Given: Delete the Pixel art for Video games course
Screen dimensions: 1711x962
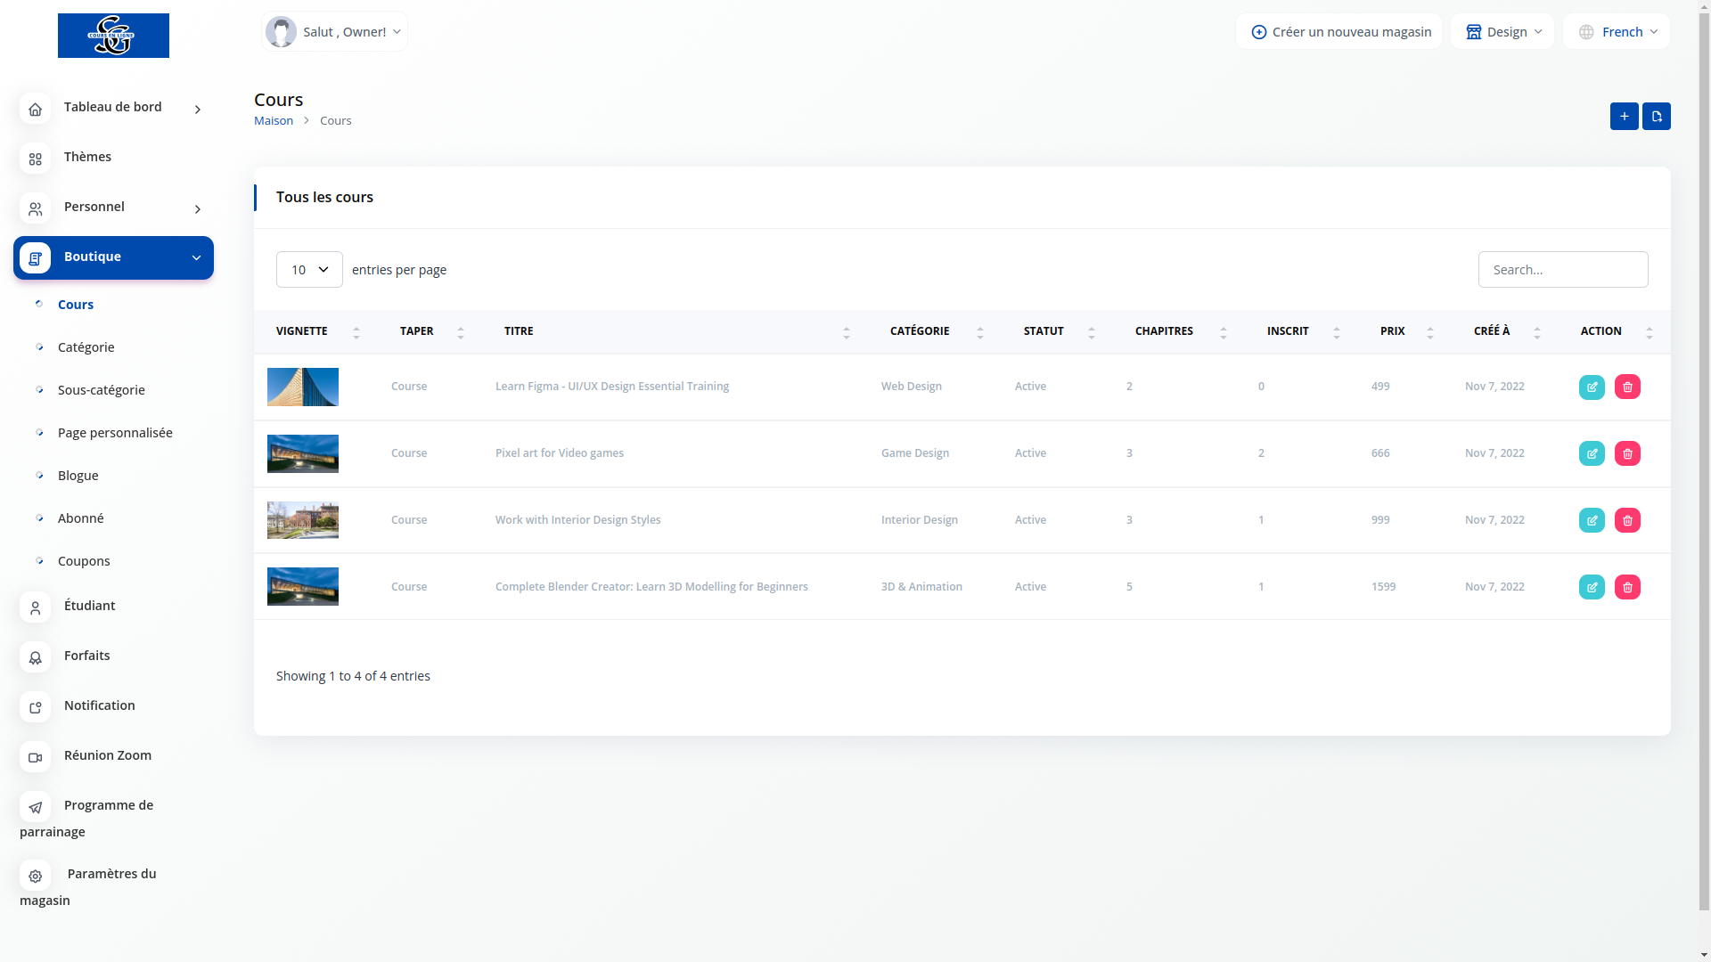Looking at the screenshot, I should tap(1627, 454).
